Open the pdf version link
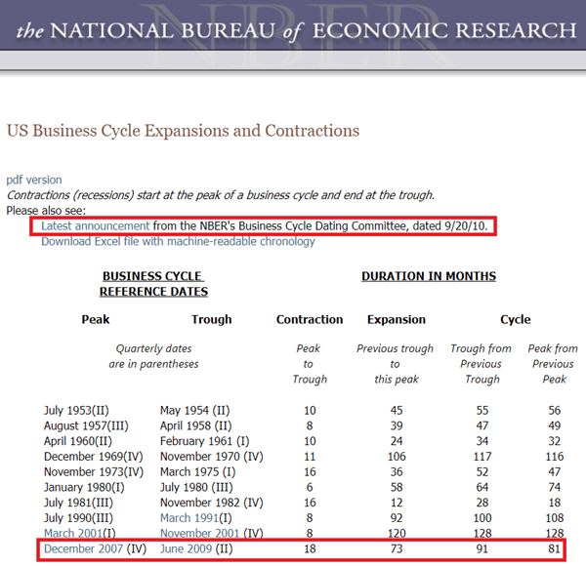This screenshot has width=586, height=566. tap(34, 180)
